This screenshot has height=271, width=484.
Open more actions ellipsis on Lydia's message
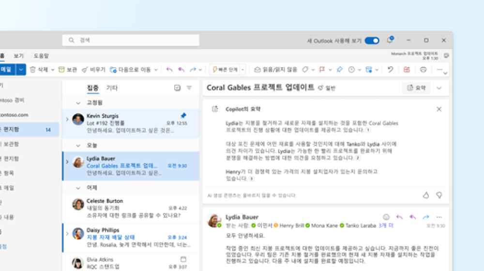point(439,217)
